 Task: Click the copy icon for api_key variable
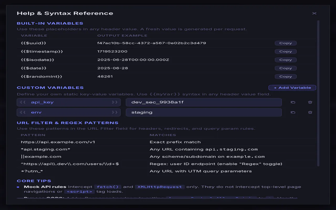293,102
